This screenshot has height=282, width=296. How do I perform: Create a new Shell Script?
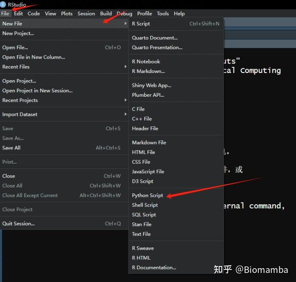176,205
